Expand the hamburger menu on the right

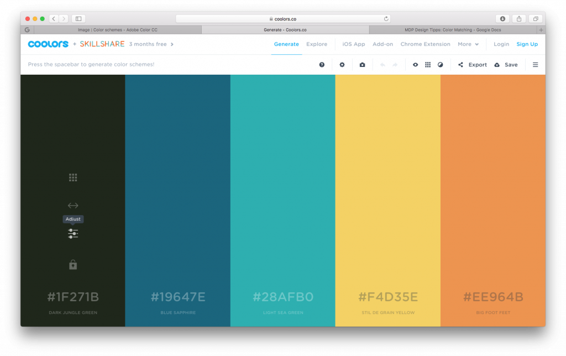535,65
